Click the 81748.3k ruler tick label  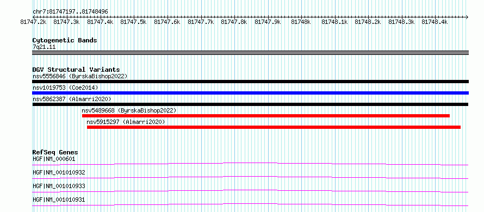401,22
